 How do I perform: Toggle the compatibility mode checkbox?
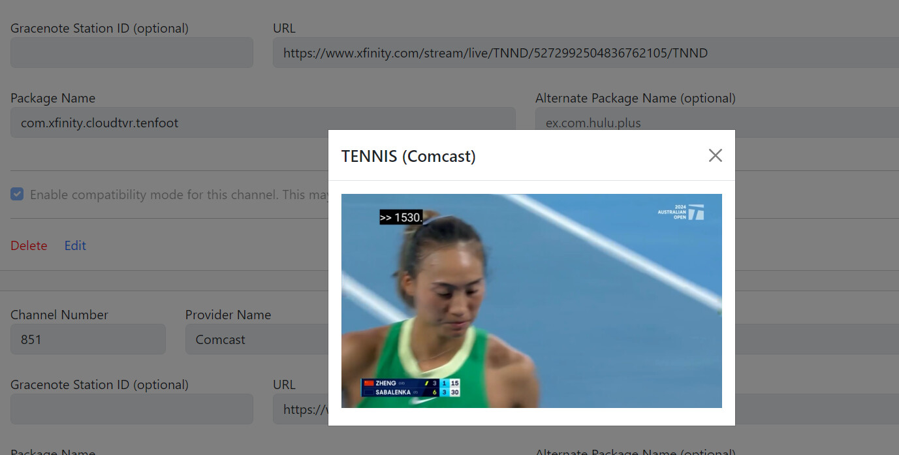[17, 195]
